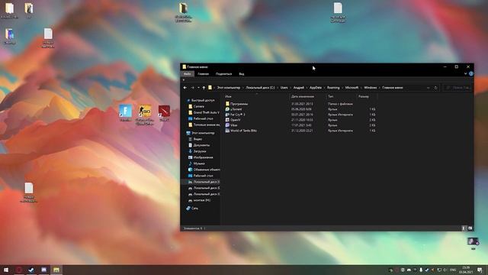Image resolution: width=488 pixels, height=275 pixels.
Task: Expand the ribbon with the chevron
Action: pyautogui.click(x=466, y=74)
